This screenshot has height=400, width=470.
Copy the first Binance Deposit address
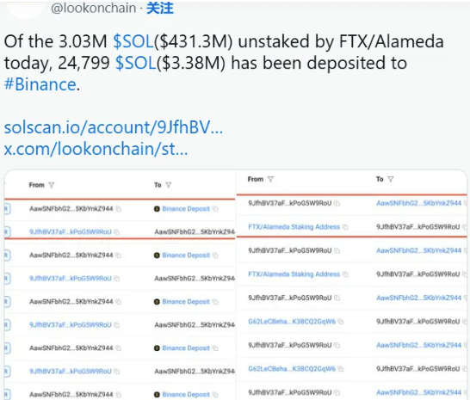point(215,209)
